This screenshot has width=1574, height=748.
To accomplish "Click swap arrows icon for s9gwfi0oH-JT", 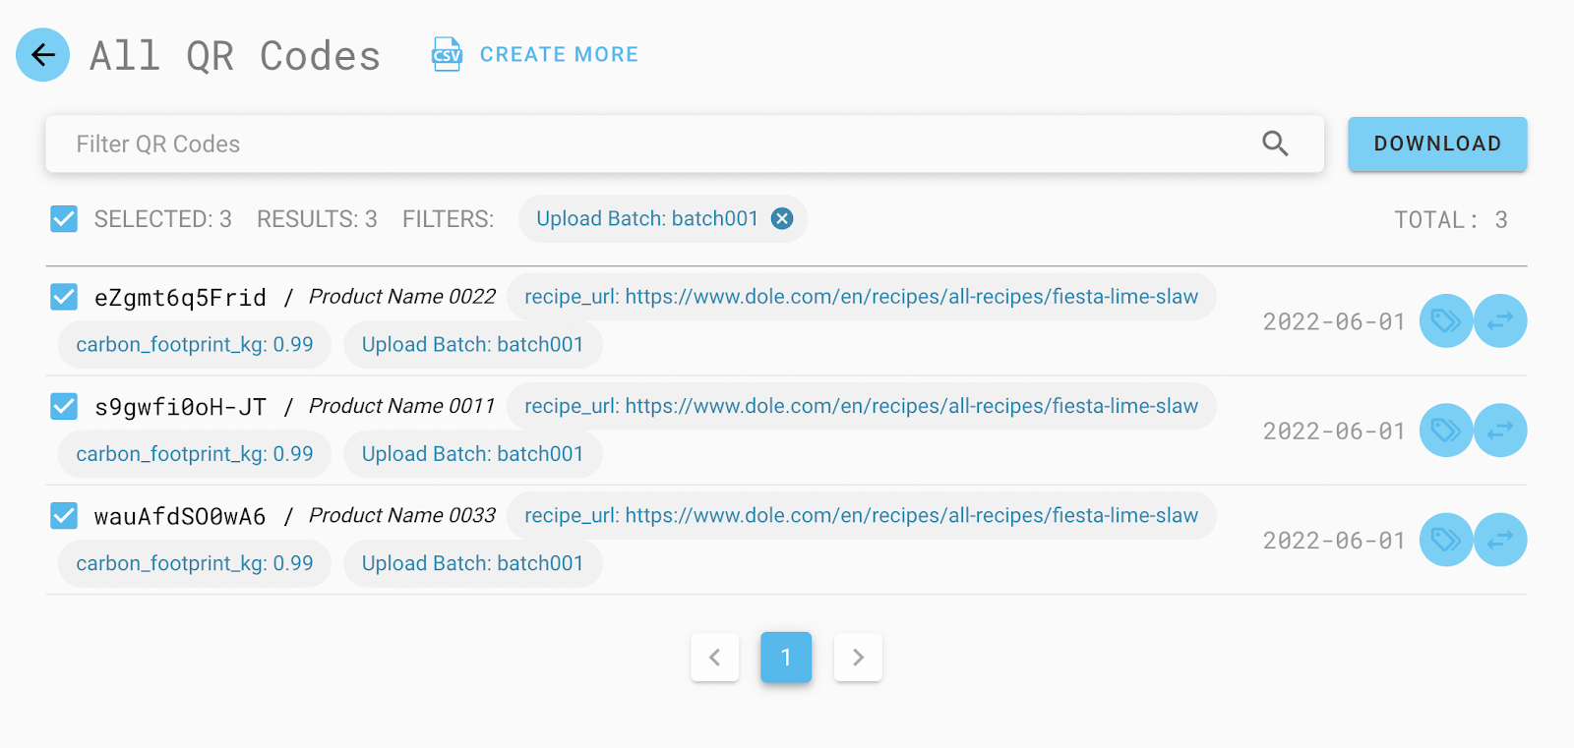I will pyautogui.click(x=1500, y=431).
